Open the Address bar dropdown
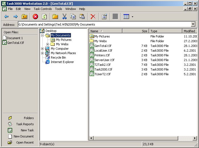The height and width of the screenshot is (148, 199). (193, 24)
